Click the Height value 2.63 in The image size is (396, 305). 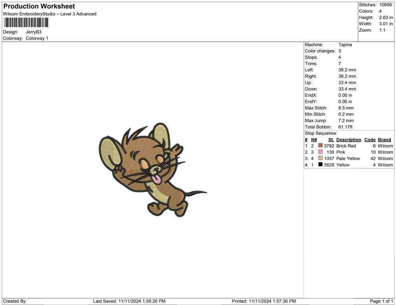coord(386,18)
